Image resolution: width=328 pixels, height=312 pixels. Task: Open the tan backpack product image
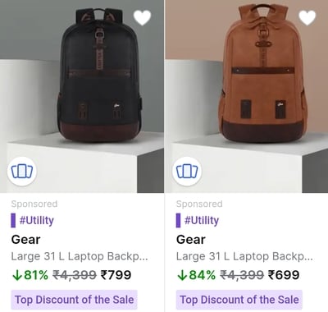(x=247, y=96)
